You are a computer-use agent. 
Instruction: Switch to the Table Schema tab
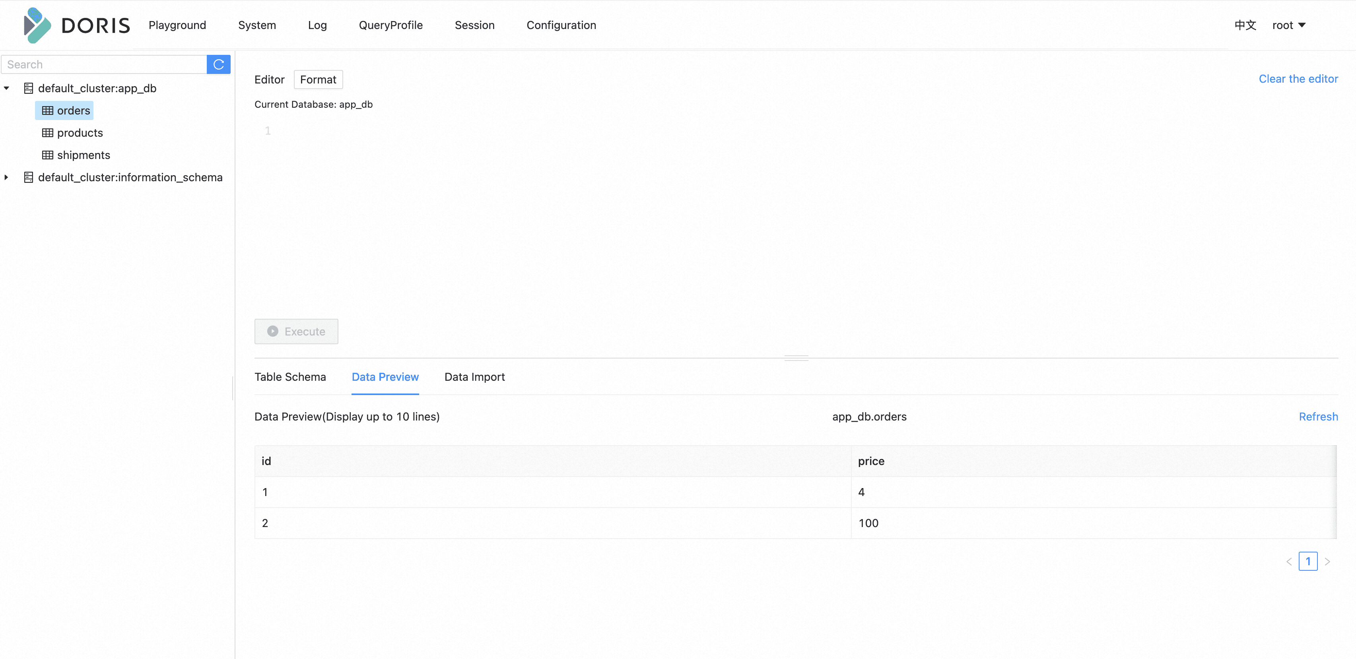coord(290,377)
